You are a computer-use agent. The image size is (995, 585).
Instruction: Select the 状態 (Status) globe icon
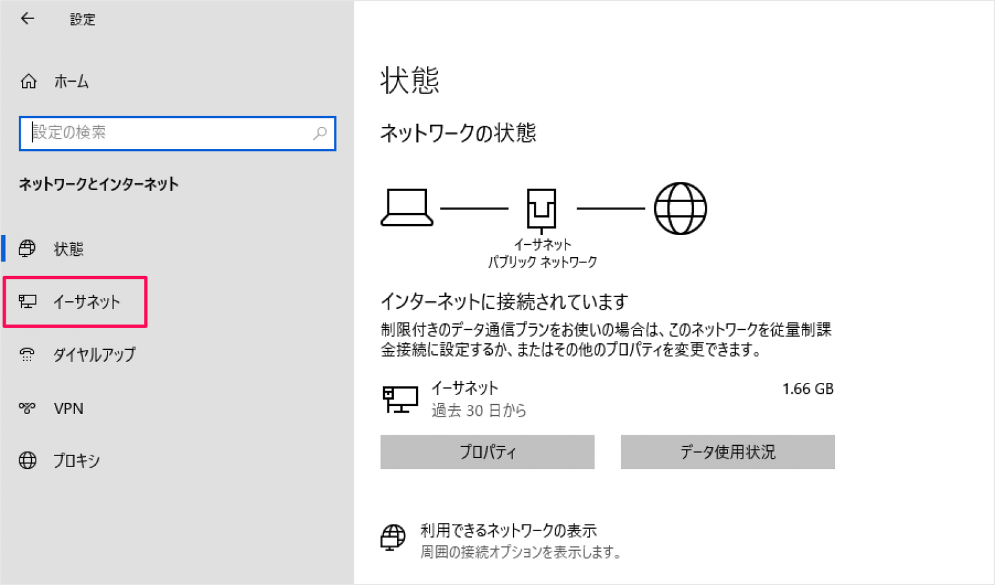point(27,248)
